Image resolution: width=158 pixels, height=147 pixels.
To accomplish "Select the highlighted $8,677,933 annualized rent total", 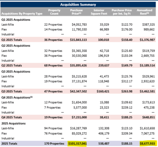I will coord(147,143).
